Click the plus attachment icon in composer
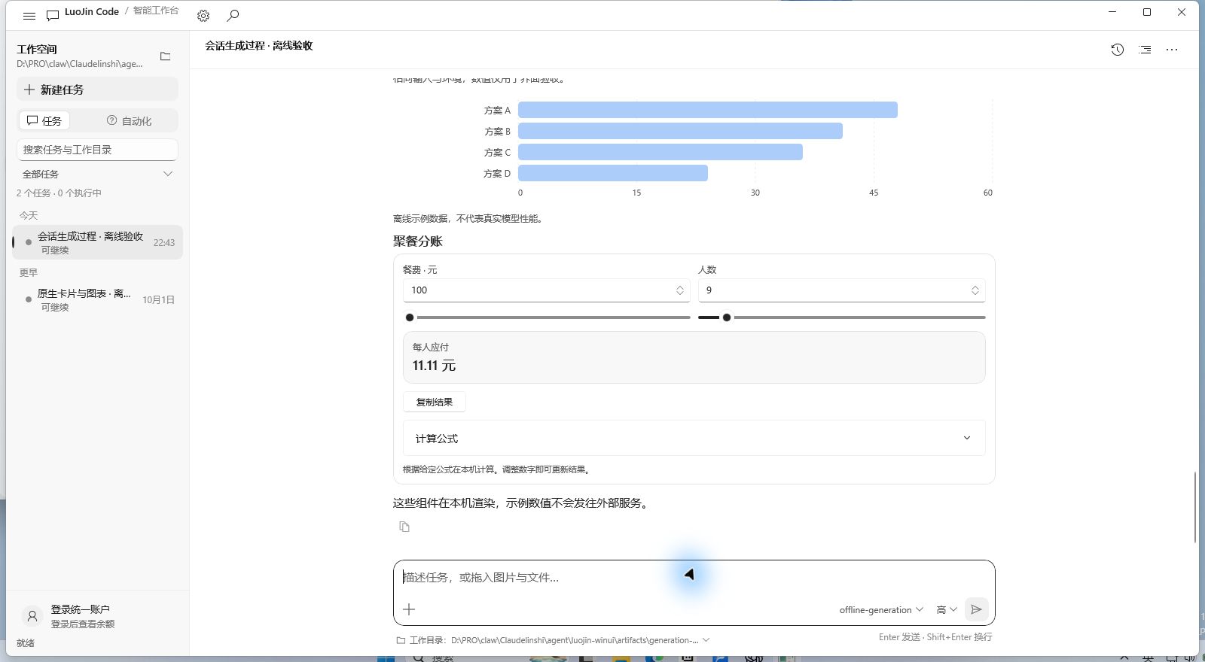This screenshot has height=662, width=1205. pos(409,609)
